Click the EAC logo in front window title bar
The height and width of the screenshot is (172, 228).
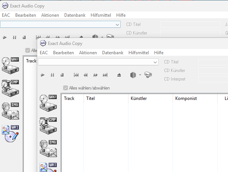click(43, 43)
